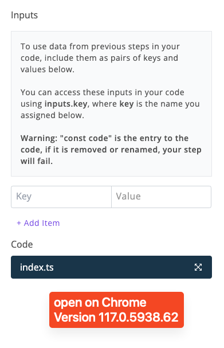Focus the Value input field
The image size is (224, 348).
(x=161, y=197)
